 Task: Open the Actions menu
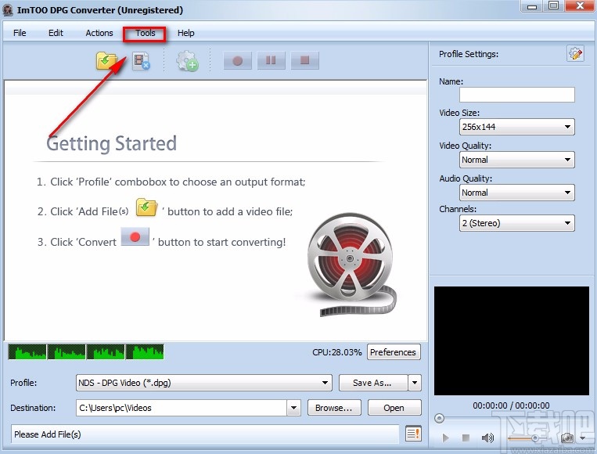tap(99, 33)
